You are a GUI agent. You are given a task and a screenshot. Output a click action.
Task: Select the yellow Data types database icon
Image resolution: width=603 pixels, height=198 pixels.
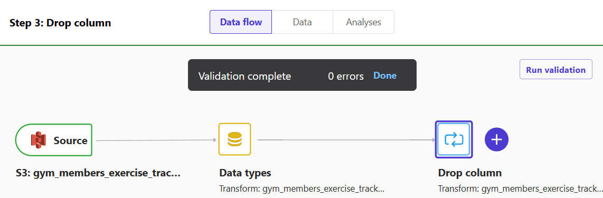(x=234, y=139)
